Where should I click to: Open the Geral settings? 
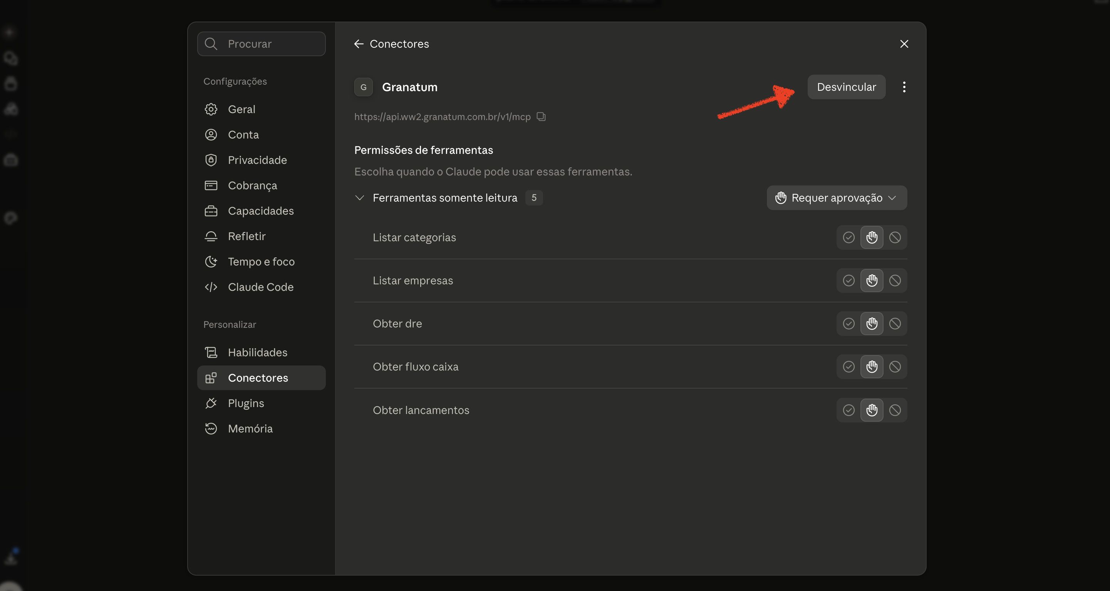tap(262, 109)
